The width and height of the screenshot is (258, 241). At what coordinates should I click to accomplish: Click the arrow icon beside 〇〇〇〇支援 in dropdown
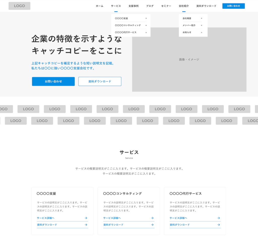click(x=146, y=18)
